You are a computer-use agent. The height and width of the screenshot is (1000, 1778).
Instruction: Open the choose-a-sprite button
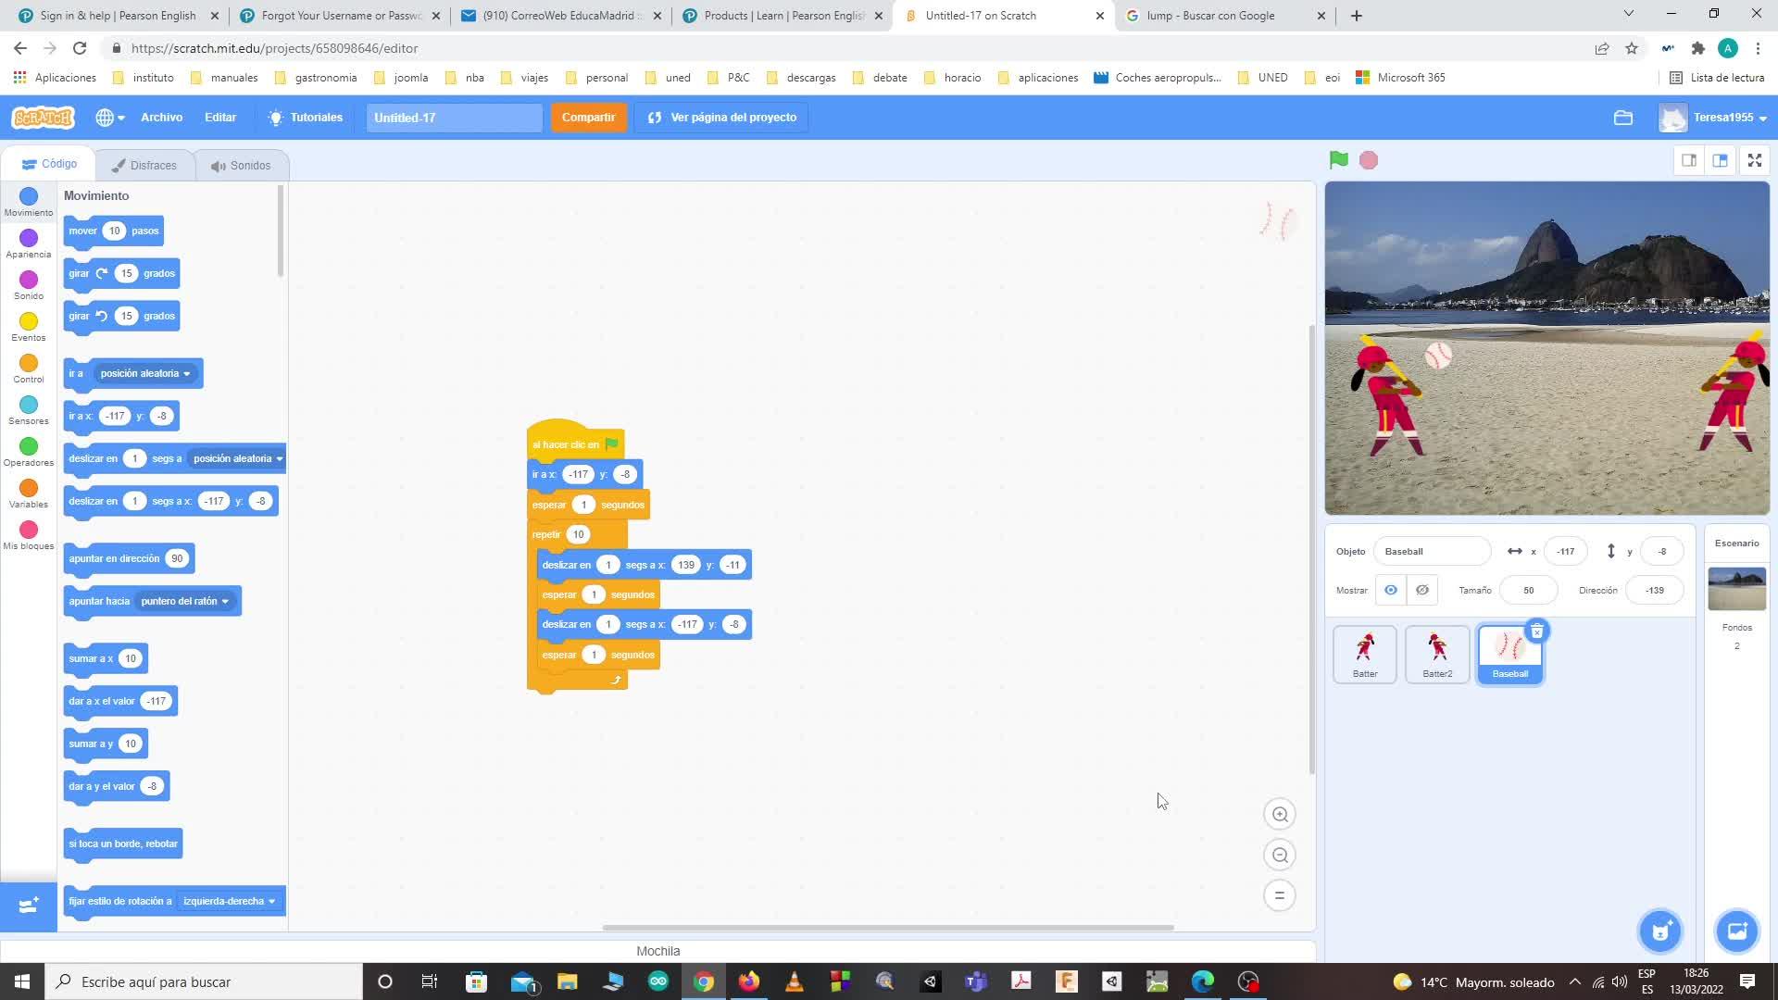click(1659, 931)
